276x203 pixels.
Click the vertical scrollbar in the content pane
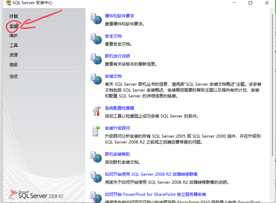pyautogui.click(x=272, y=85)
